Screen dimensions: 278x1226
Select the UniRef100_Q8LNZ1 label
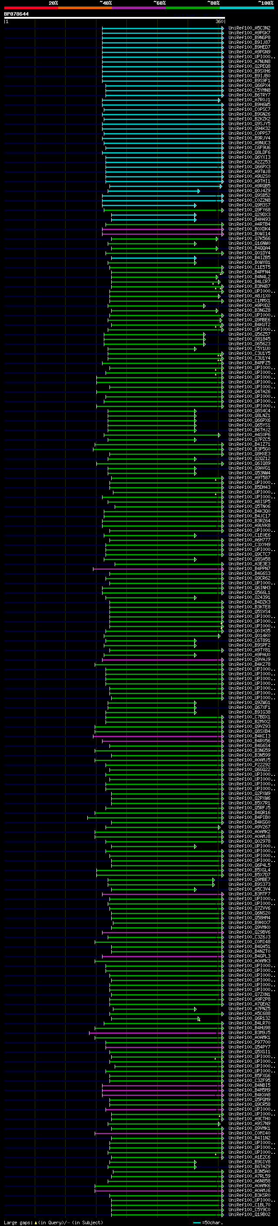point(249,415)
